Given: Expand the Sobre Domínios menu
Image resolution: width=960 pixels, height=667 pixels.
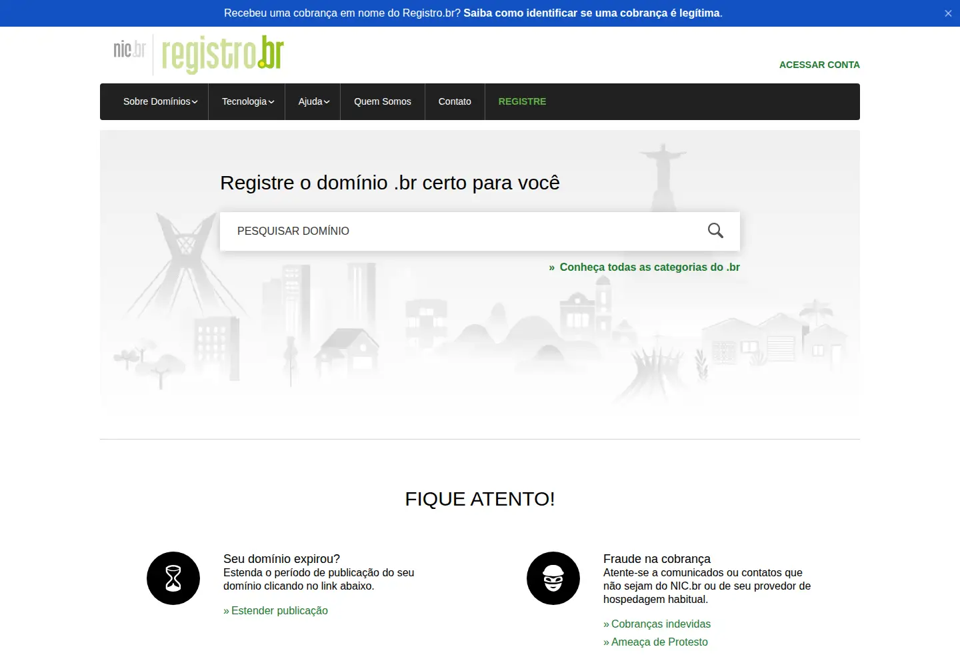Looking at the screenshot, I should 160,101.
